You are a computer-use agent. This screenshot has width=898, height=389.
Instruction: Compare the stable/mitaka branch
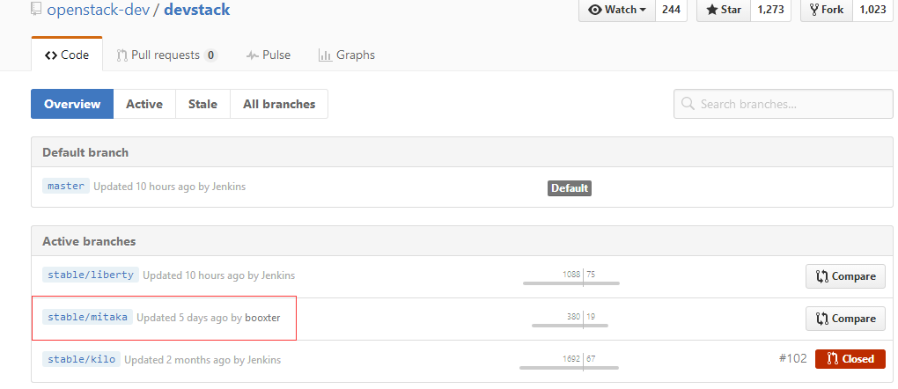(845, 319)
